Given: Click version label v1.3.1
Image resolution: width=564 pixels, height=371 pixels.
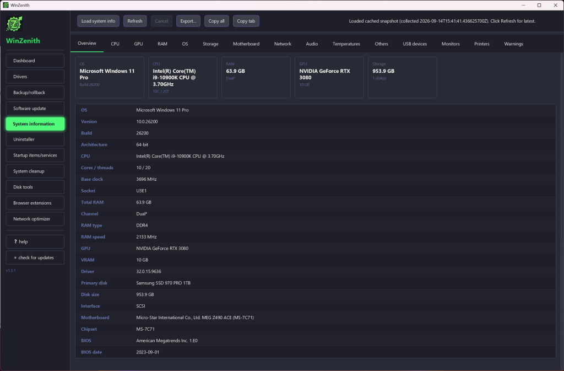Looking at the screenshot, I should click(x=11, y=270).
